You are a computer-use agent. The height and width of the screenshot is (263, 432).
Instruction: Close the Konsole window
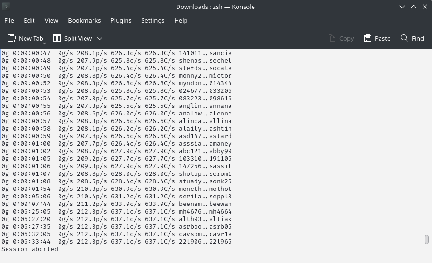pyautogui.click(x=424, y=7)
